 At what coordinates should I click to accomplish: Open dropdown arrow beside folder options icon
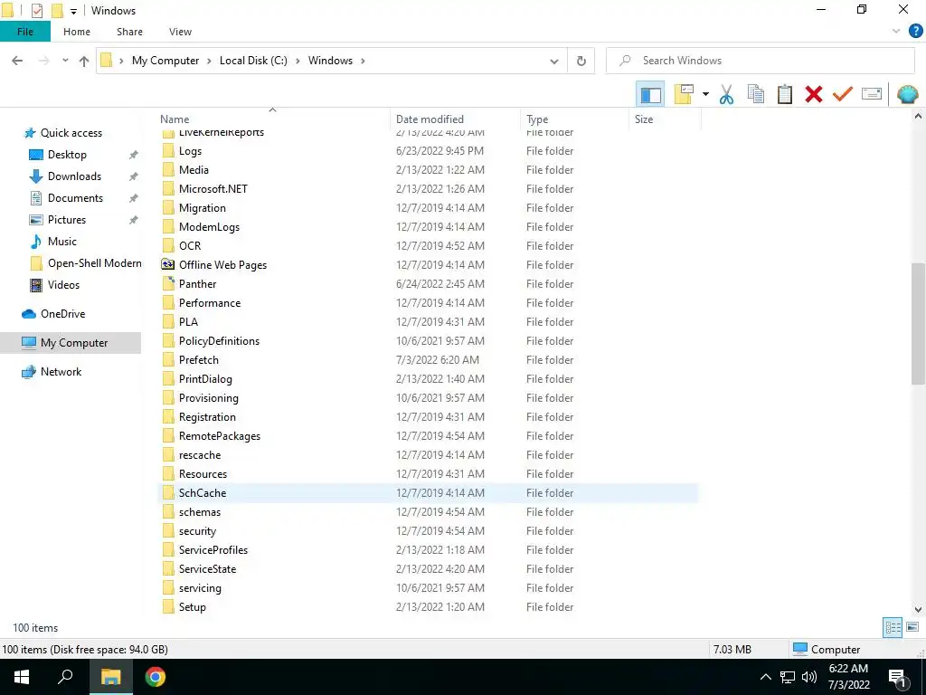pyautogui.click(x=705, y=94)
